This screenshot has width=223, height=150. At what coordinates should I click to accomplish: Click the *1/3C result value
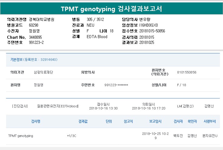pyautogui.click(x=71, y=136)
